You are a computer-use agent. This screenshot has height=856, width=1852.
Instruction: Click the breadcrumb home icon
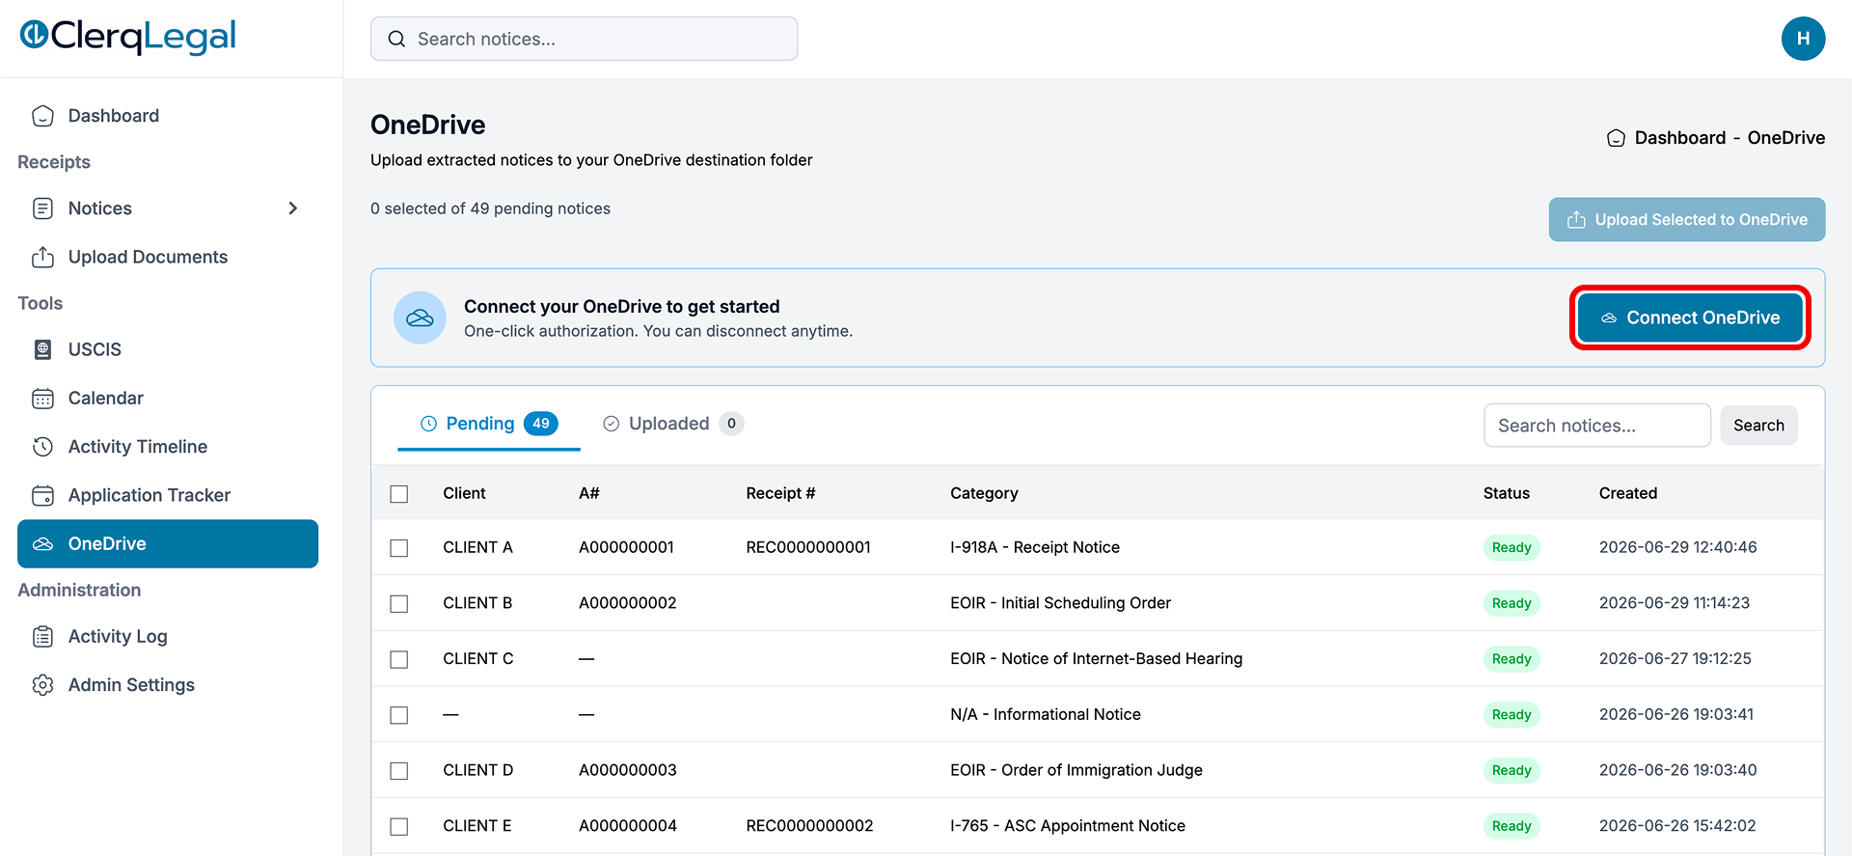[1616, 138]
